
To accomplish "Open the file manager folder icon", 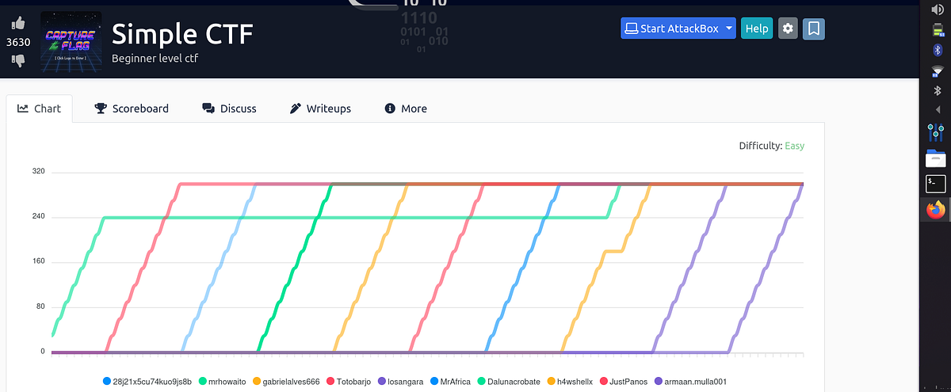I will [936, 158].
